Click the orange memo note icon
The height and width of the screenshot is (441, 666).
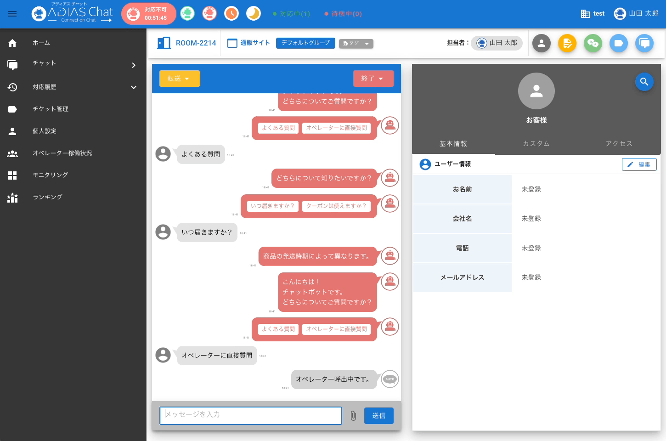(567, 43)
